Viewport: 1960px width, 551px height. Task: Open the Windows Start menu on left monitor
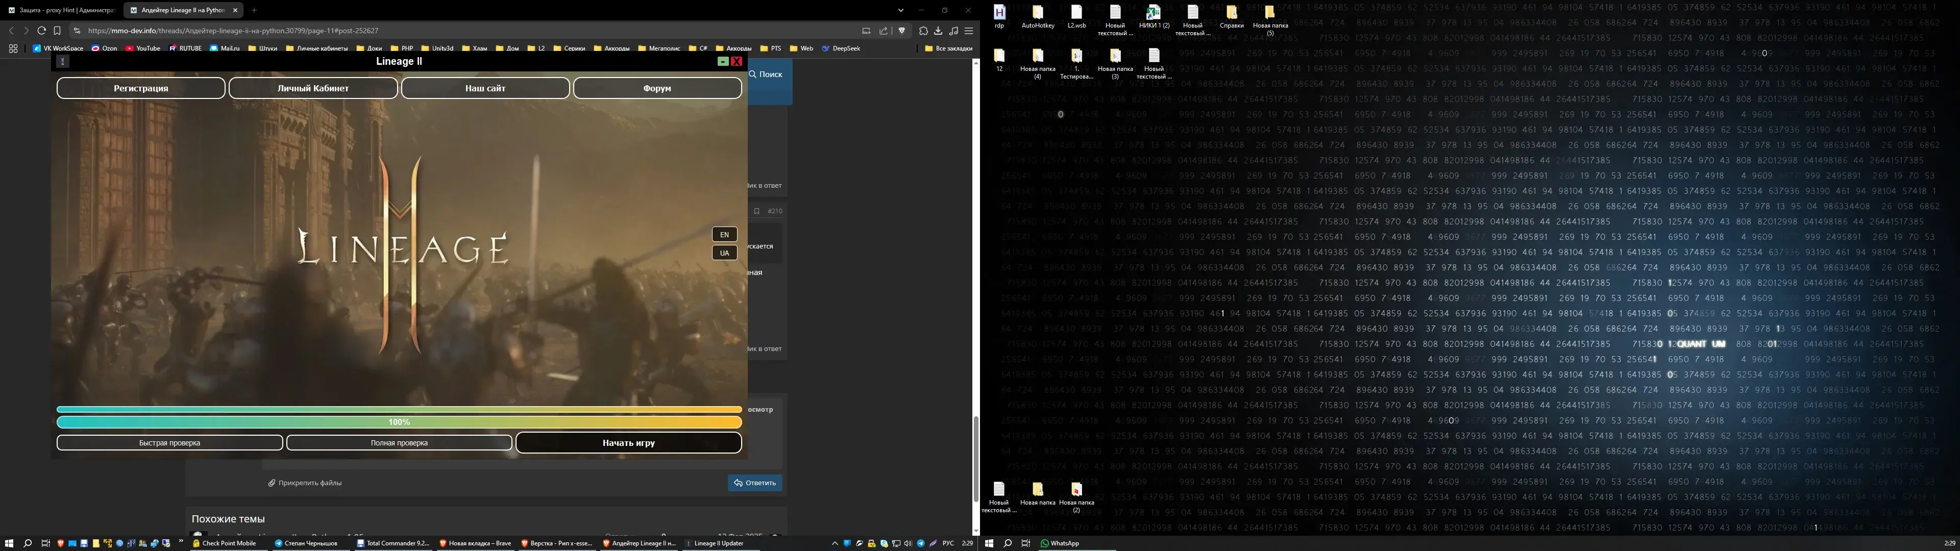coord(9,543)
